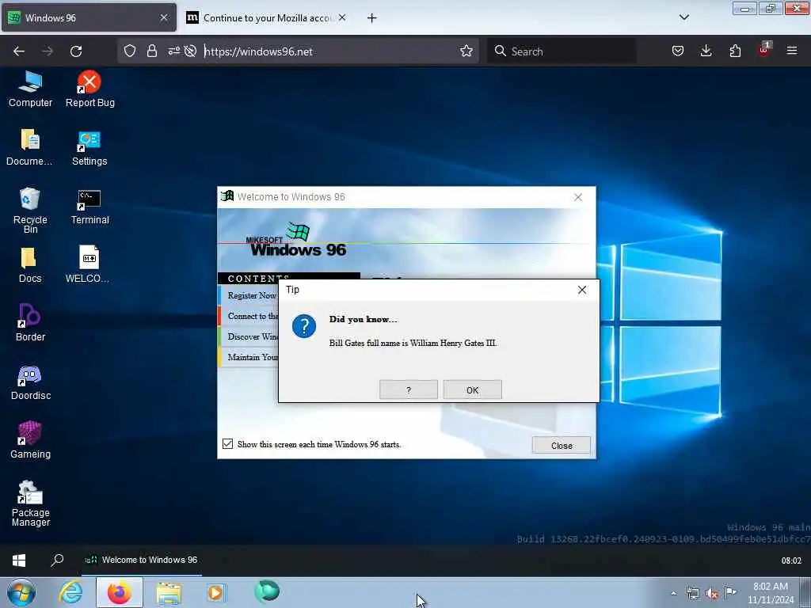Viewport: 811px width, 608px height.
Task: Bookmark this page with the star
Action: pos(466,51)
